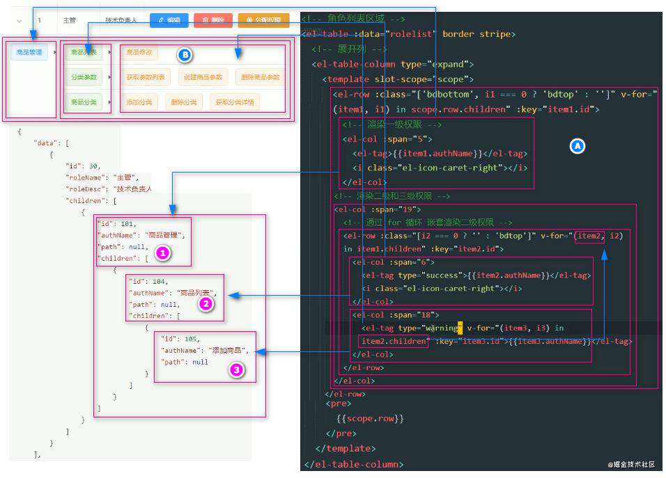Click code line el-table-column type="expand"
666x478 pixels.
(x=392, y=64)
